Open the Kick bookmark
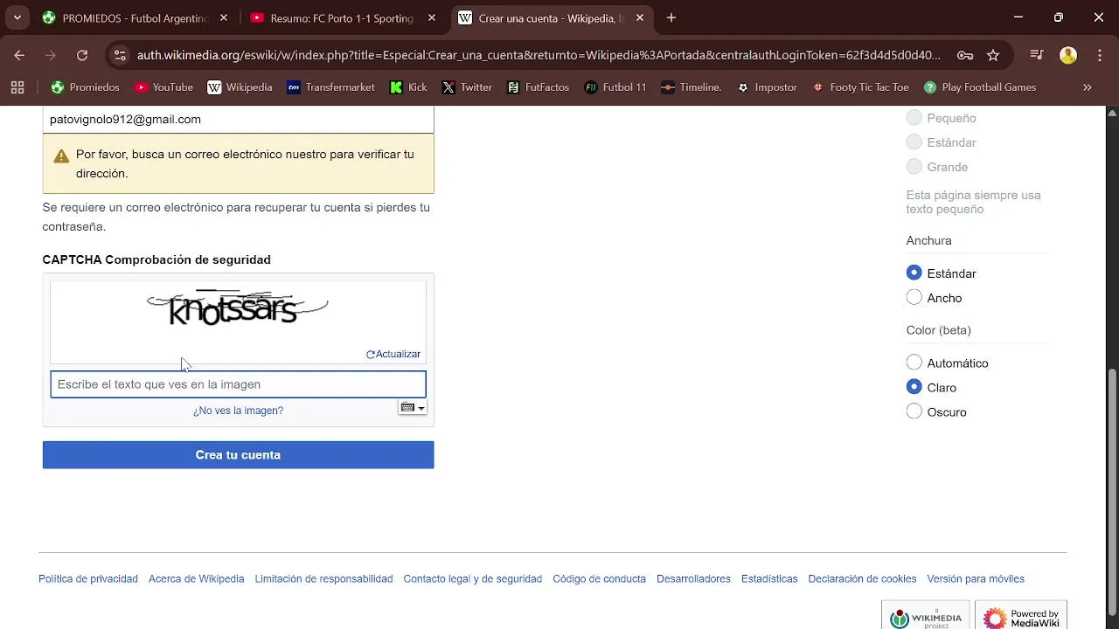Screen dimensions: 1119x629 tap(408, 87)
